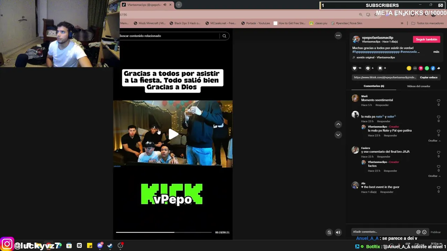The image size is (447, 251).
Task: Like Favierx's comment about the final
Action: tap(439, 152)
